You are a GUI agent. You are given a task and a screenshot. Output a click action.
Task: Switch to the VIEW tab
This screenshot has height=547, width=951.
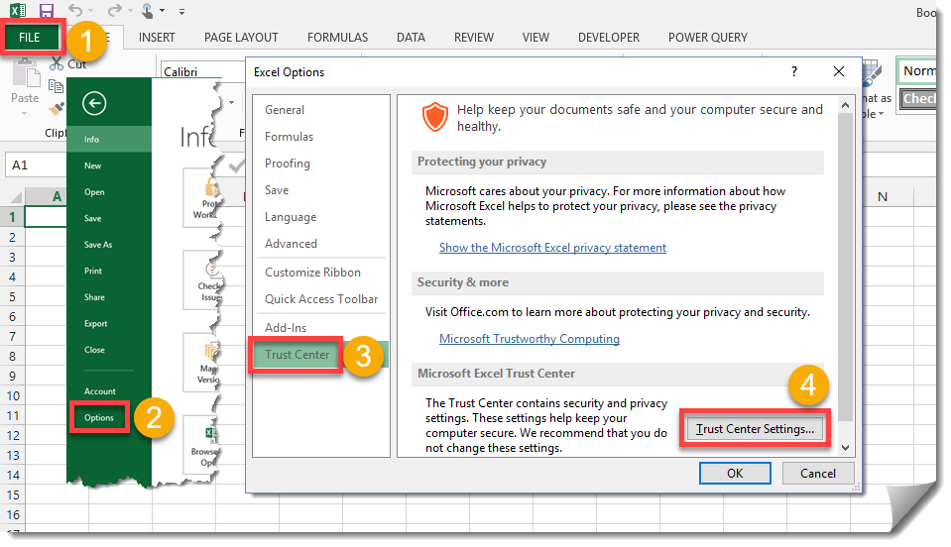tap(536, 38)
